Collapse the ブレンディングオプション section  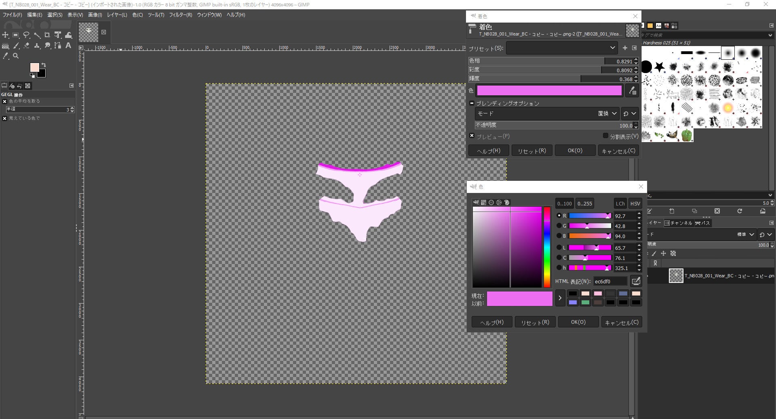point(472,103)
